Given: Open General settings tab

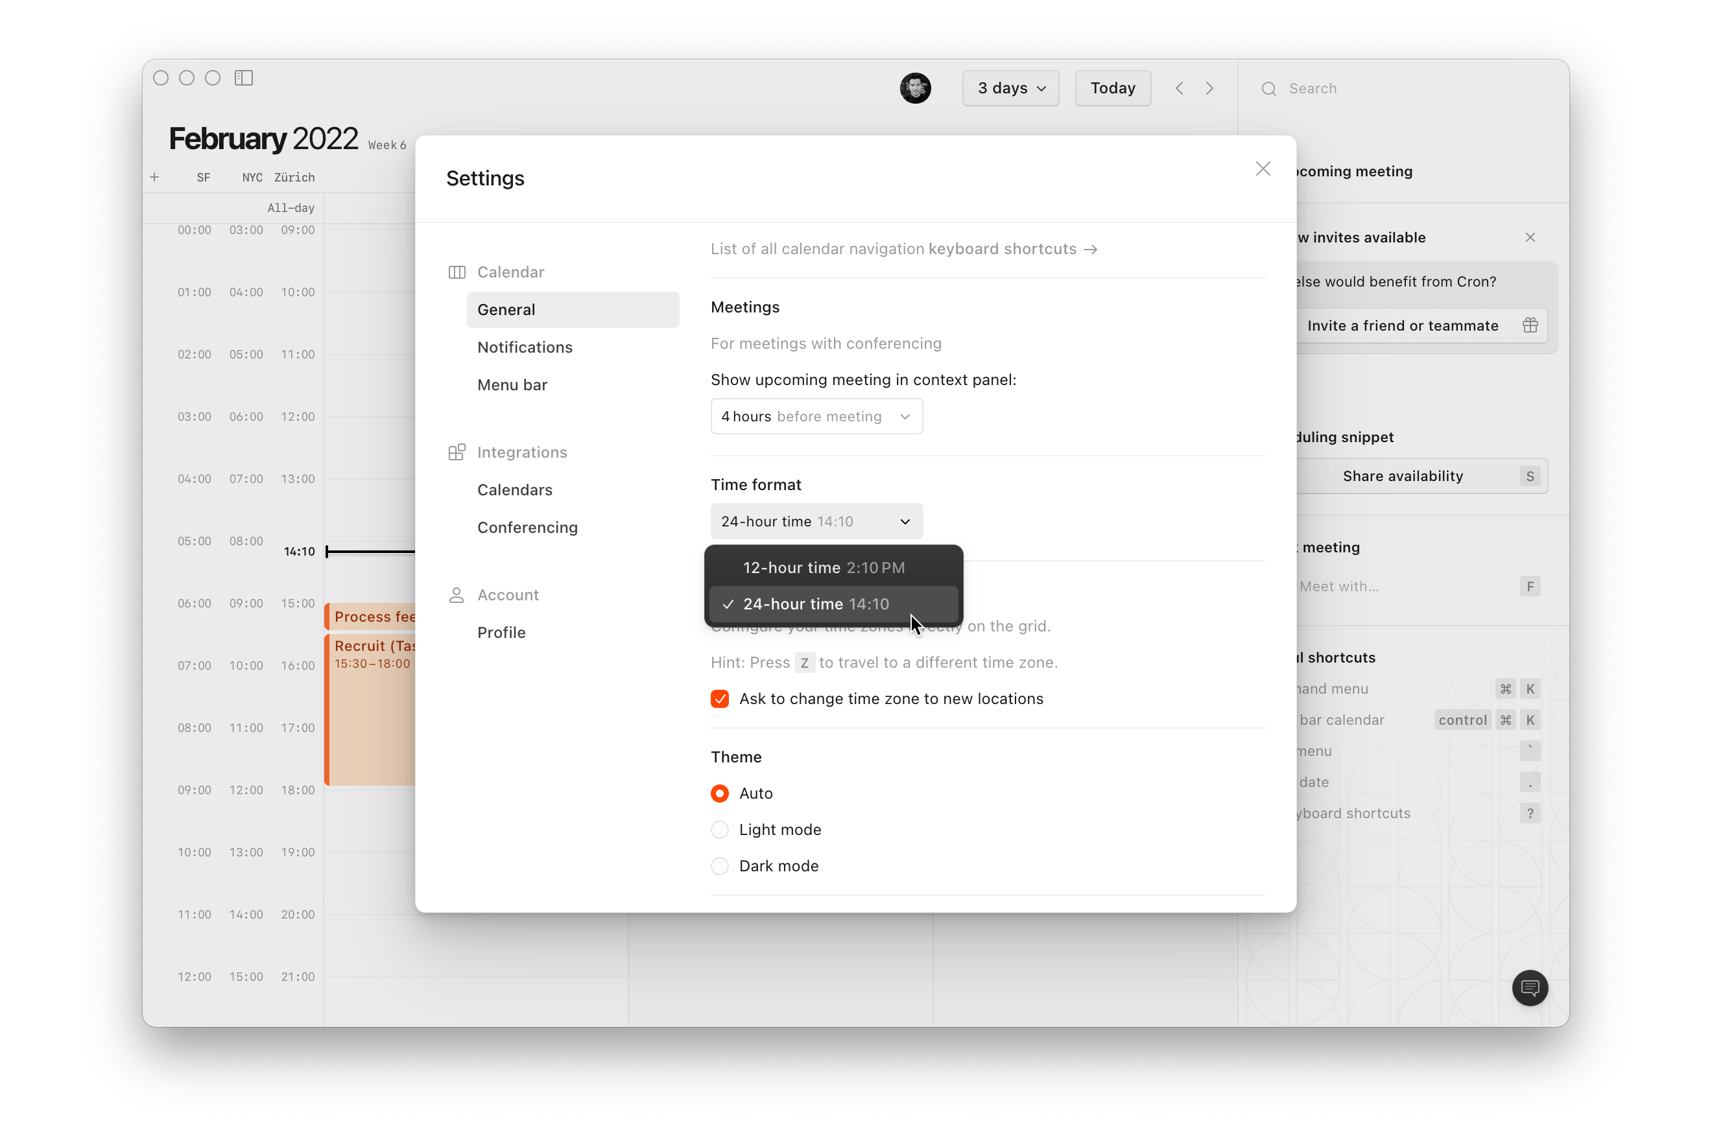Looking at the screenshot, I should click(x=573, y=309).
